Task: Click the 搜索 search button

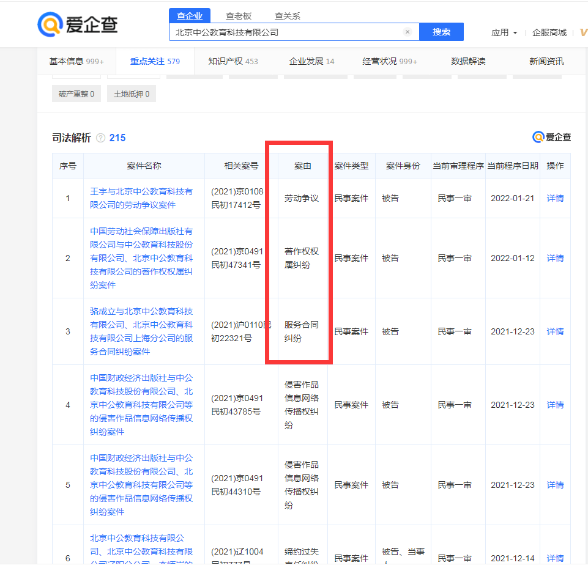Action: [x=441, y=32]
